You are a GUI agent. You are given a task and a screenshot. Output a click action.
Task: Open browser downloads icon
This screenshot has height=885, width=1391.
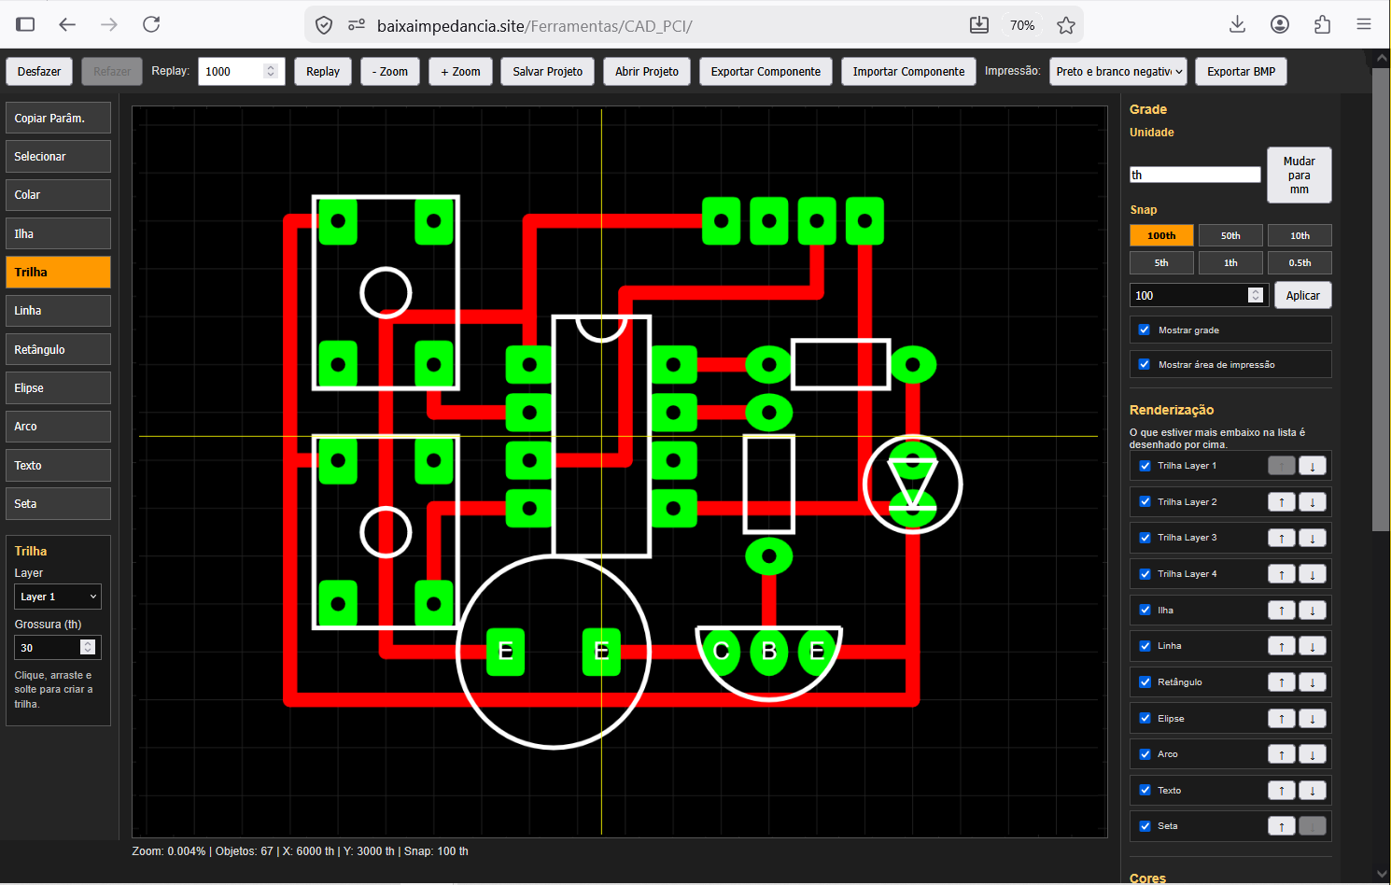click(x=1238, y=25)
